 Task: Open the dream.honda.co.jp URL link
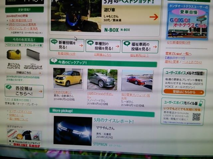pyautogui.click(x=182, y=123)
